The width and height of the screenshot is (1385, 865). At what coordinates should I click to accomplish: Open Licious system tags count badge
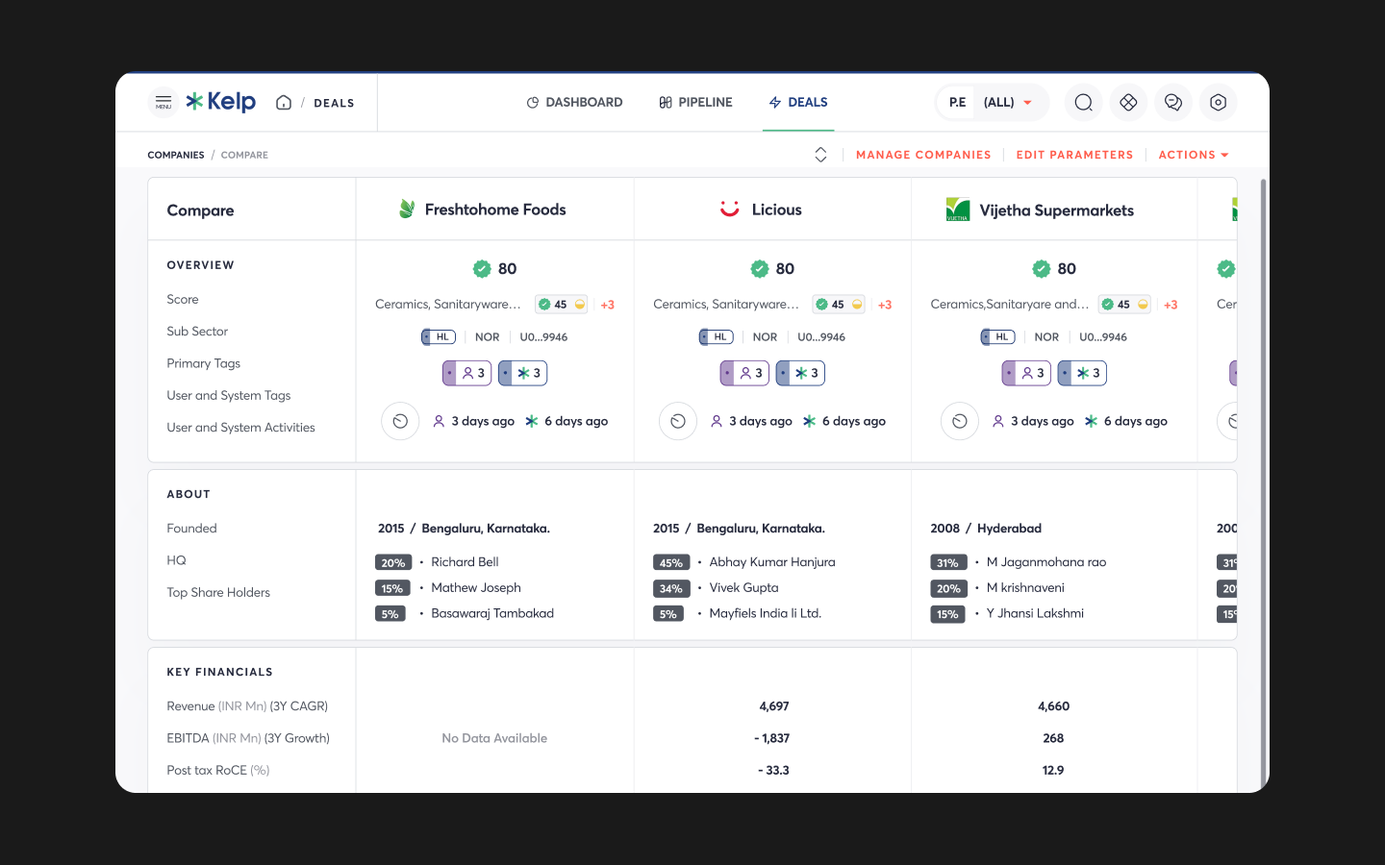click(801, 373)
